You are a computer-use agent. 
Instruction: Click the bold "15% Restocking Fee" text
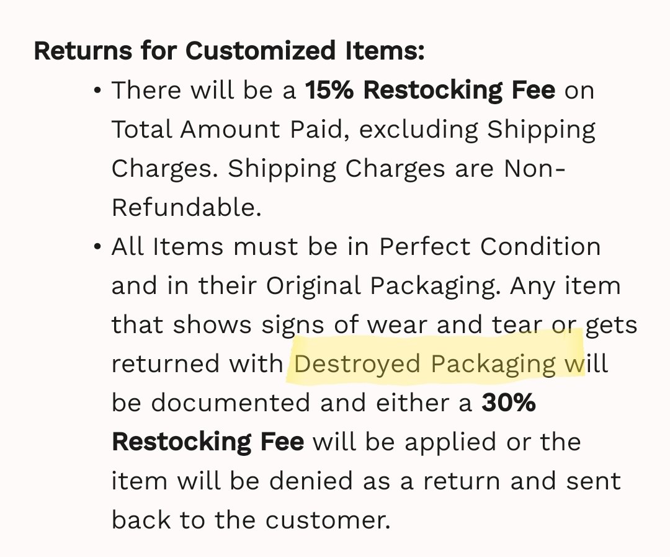click(x=430, y=90)
